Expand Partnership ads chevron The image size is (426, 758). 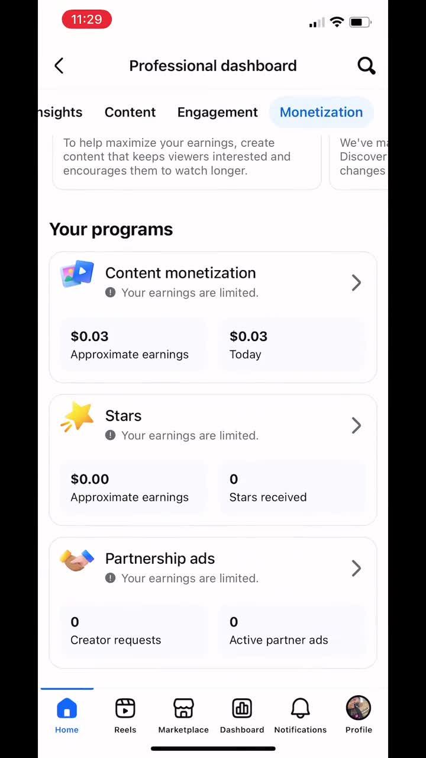pyautogui.click(x=356, y=568)
